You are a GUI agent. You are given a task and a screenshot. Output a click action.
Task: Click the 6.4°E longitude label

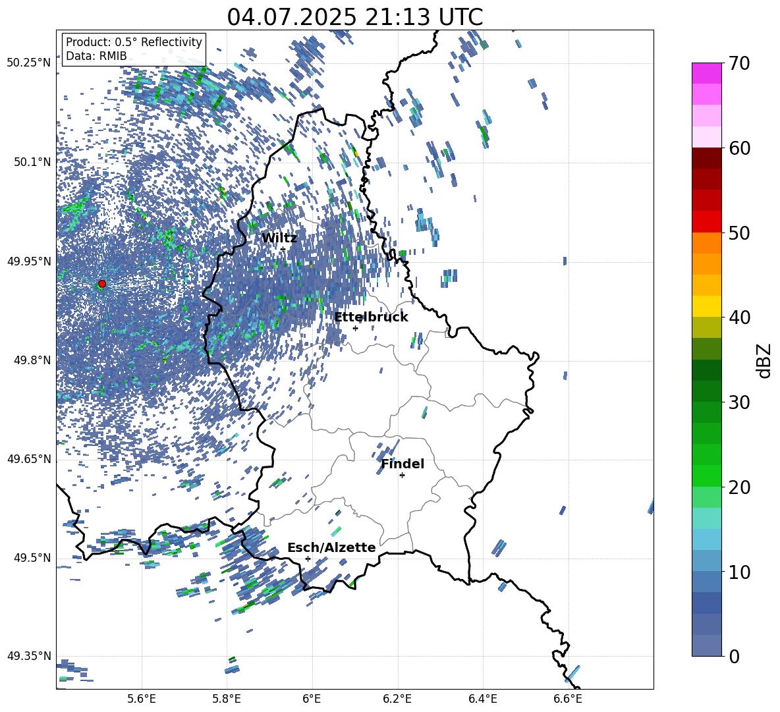click(x=483, y=699)
